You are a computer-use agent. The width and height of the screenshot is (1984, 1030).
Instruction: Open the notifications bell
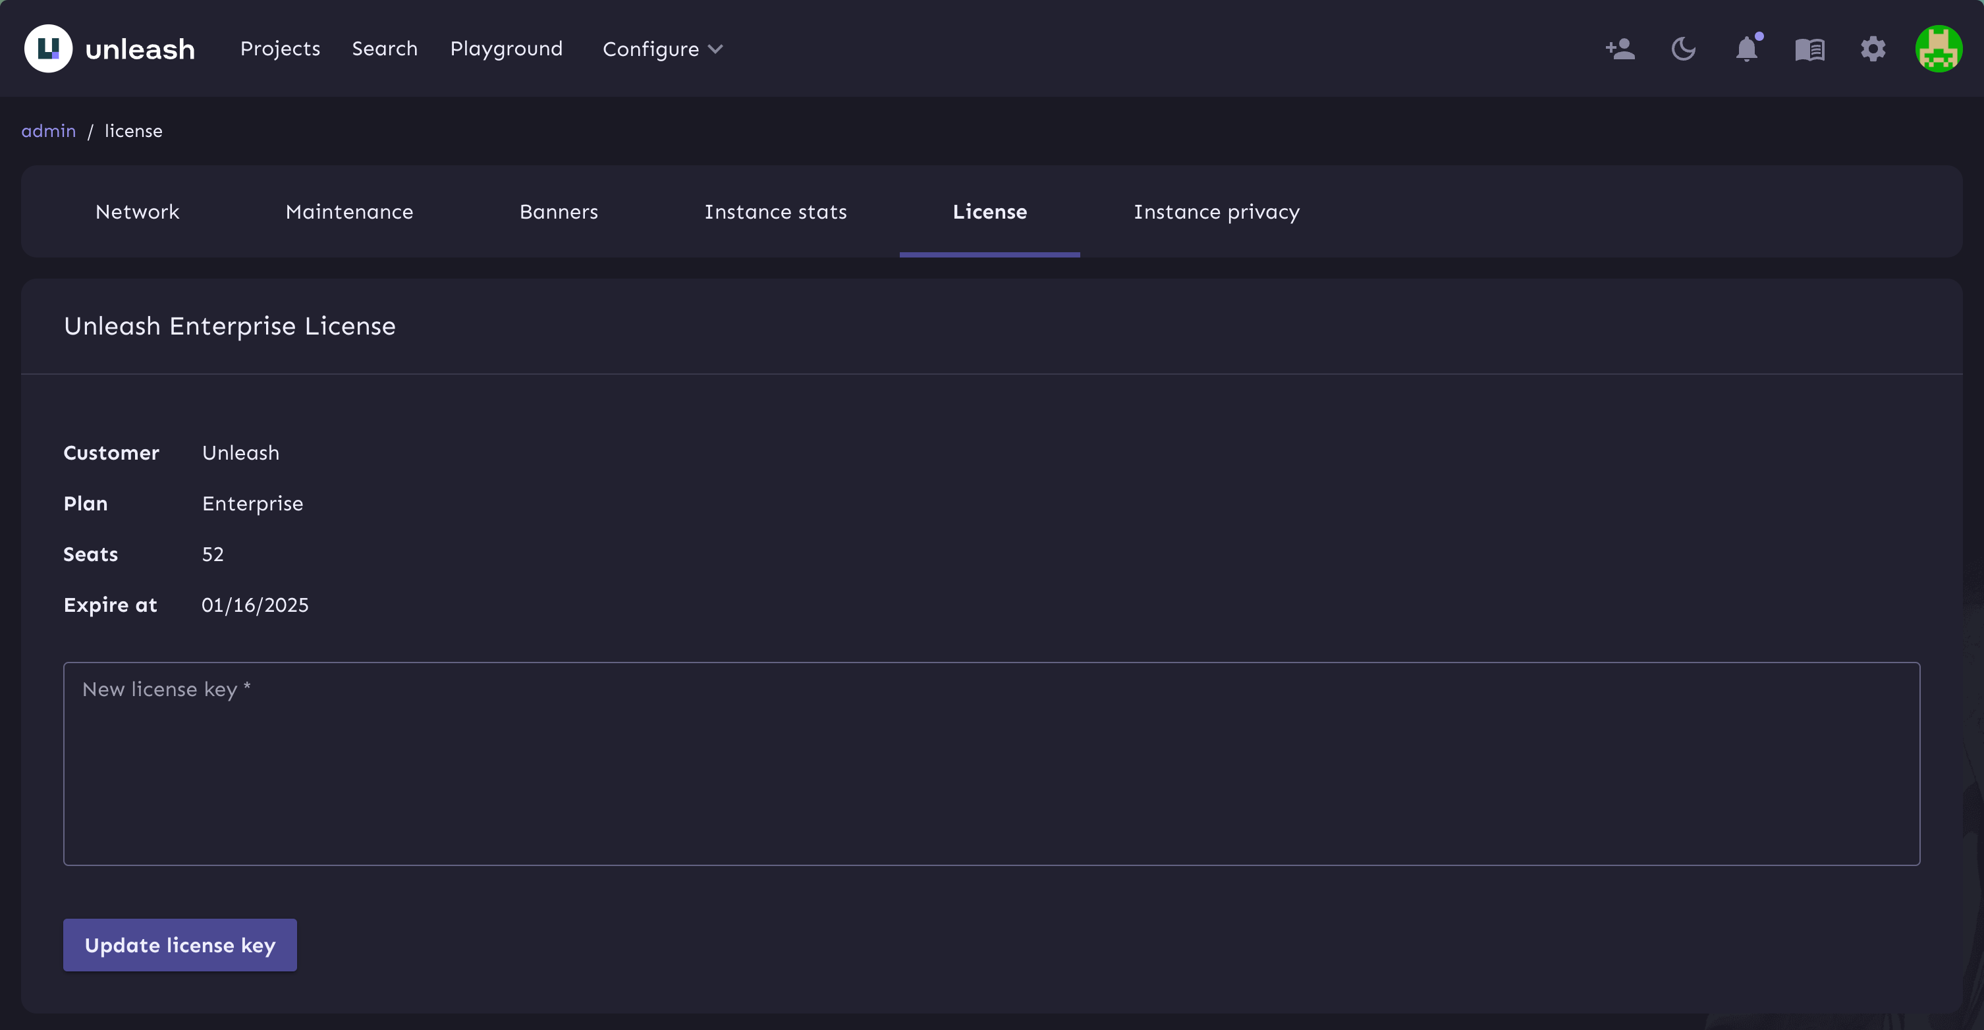point(1746,49)
